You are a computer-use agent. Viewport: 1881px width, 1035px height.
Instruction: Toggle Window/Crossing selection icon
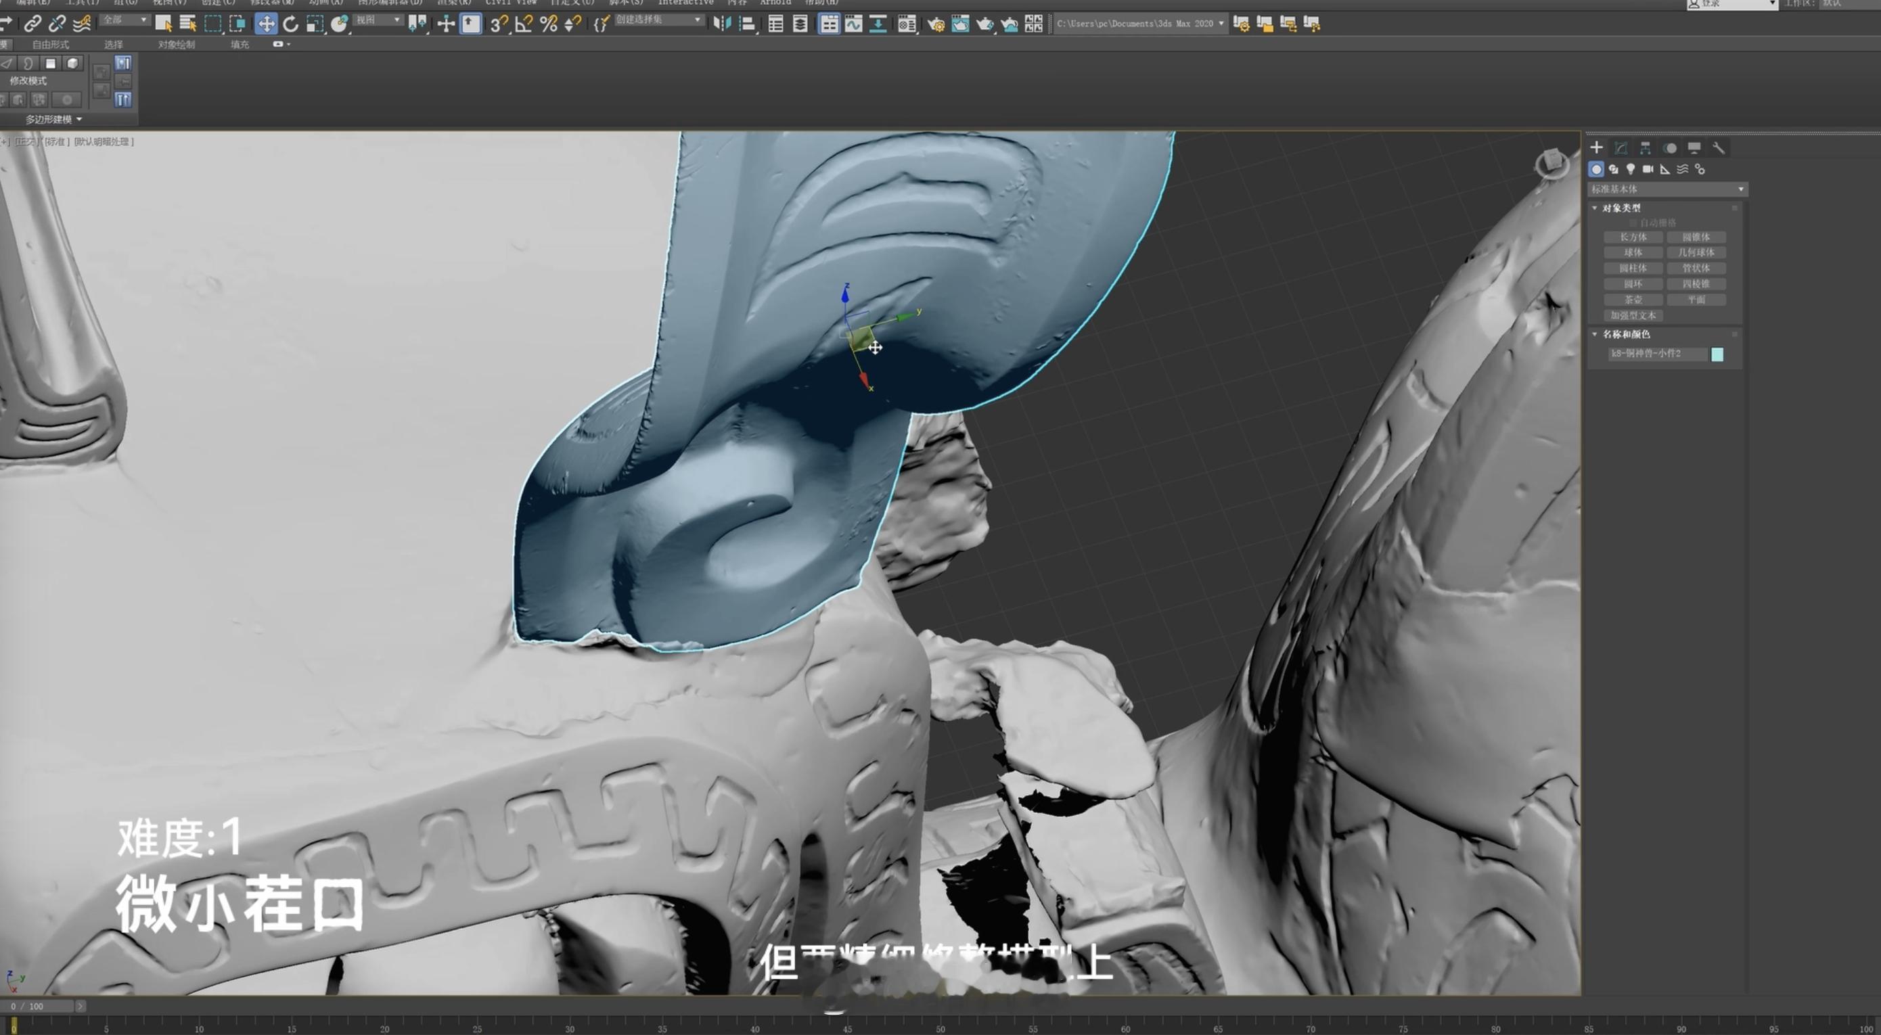tap(237, 24)
